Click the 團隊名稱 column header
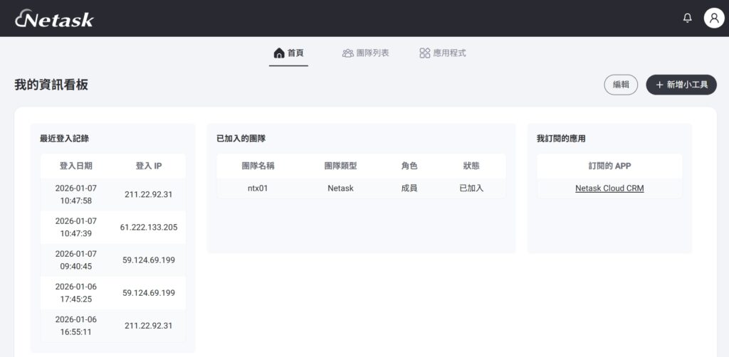Screen dimensions: 729x357 point(258,166)
